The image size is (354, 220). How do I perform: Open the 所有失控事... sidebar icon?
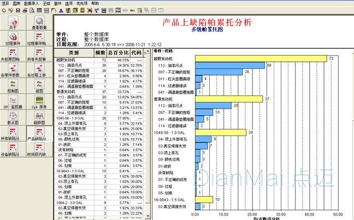pos(39,54)
